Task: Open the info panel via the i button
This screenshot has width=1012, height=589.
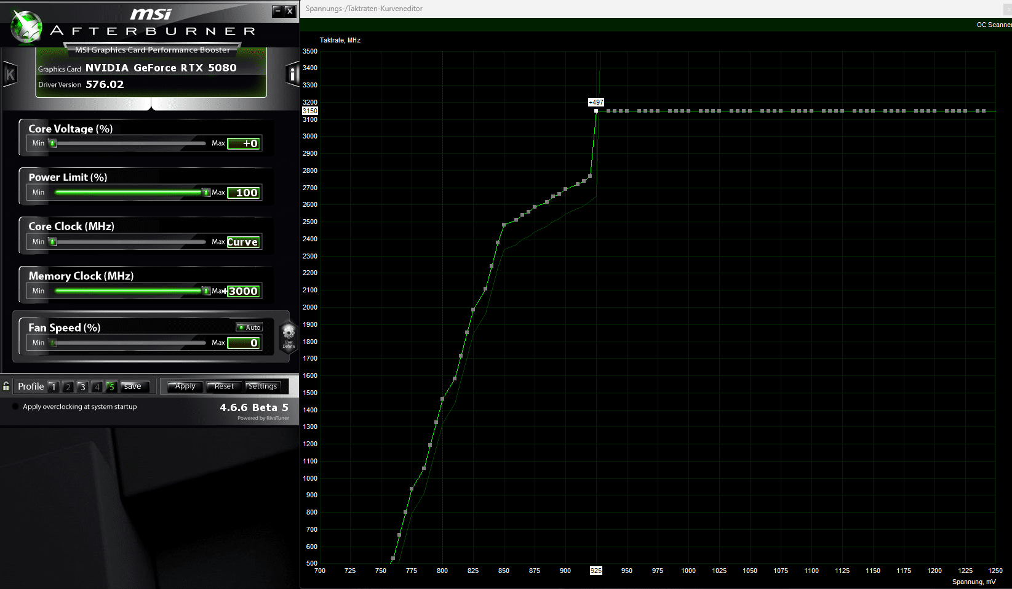Action: click(x=292, y=74)
